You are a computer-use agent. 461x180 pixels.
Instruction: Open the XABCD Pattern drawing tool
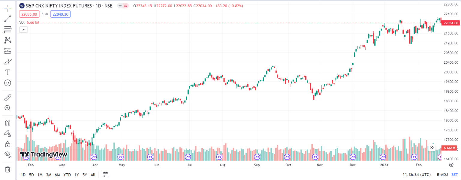(8, 40)
